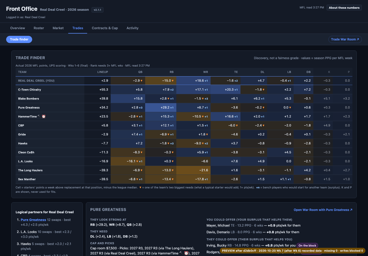Click the alarm clock icon in HammerTime row
The image size is (368, 256).
coord(44,116)
